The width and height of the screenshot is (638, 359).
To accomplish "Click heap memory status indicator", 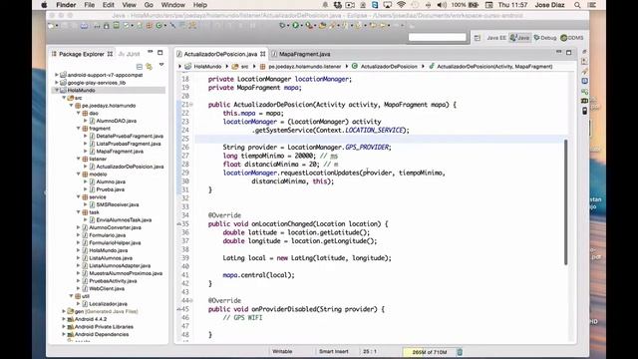I will coord(429,352).
